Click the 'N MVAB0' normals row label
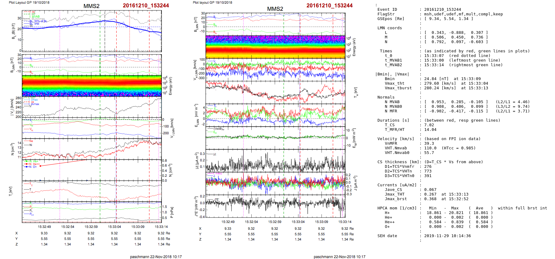The image size is (555, 259). [x=393, y=107]
